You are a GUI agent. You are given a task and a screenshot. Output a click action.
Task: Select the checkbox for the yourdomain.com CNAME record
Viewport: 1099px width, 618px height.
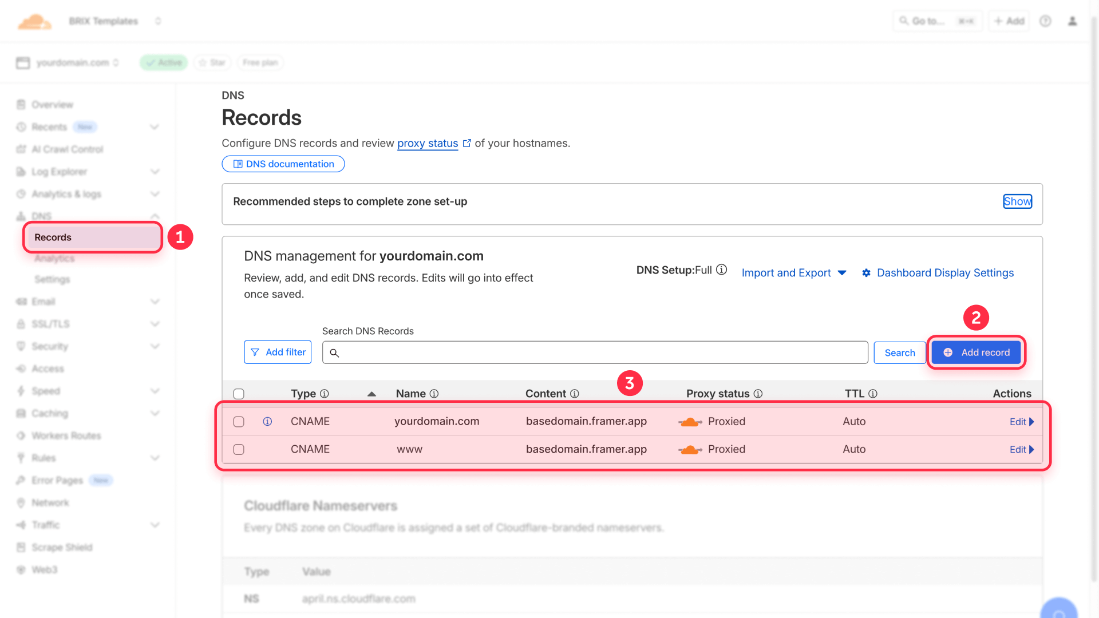(x=239, y=422)
